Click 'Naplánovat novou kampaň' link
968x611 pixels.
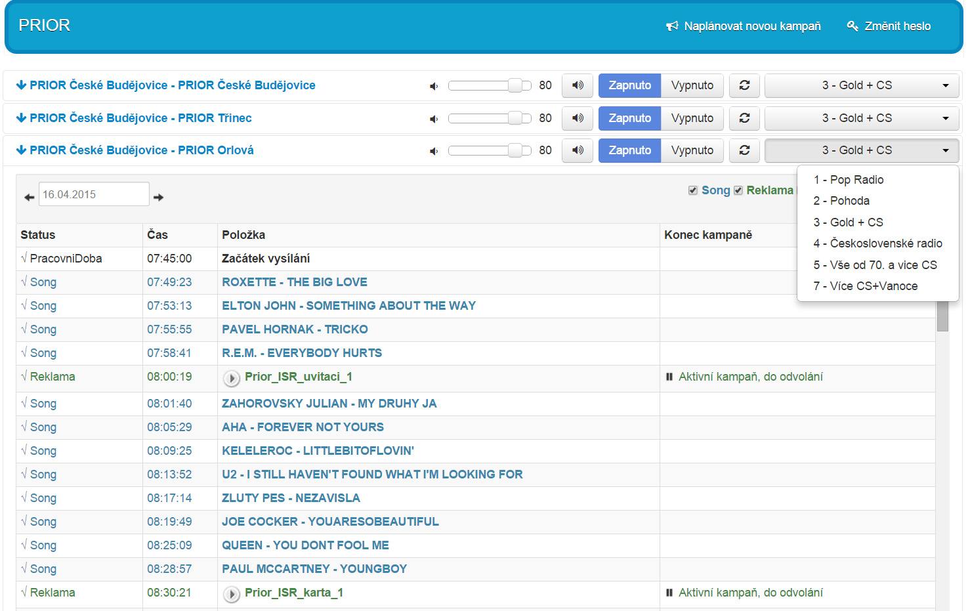[744, 26]
